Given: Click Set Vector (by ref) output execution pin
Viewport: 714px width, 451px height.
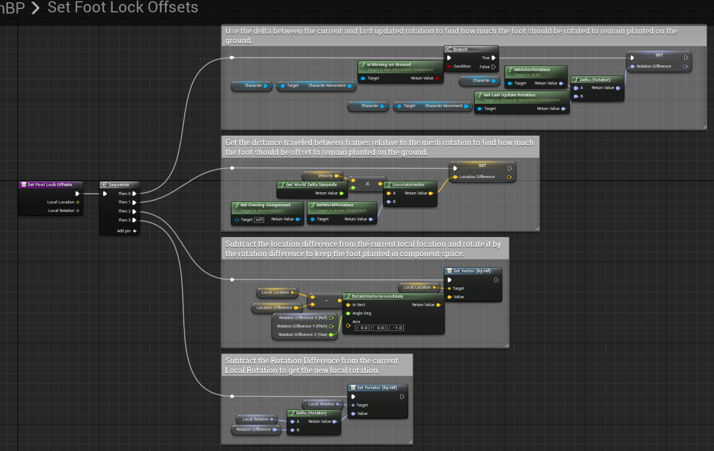Looking at the screenshot, I should (x=496, y=280).
